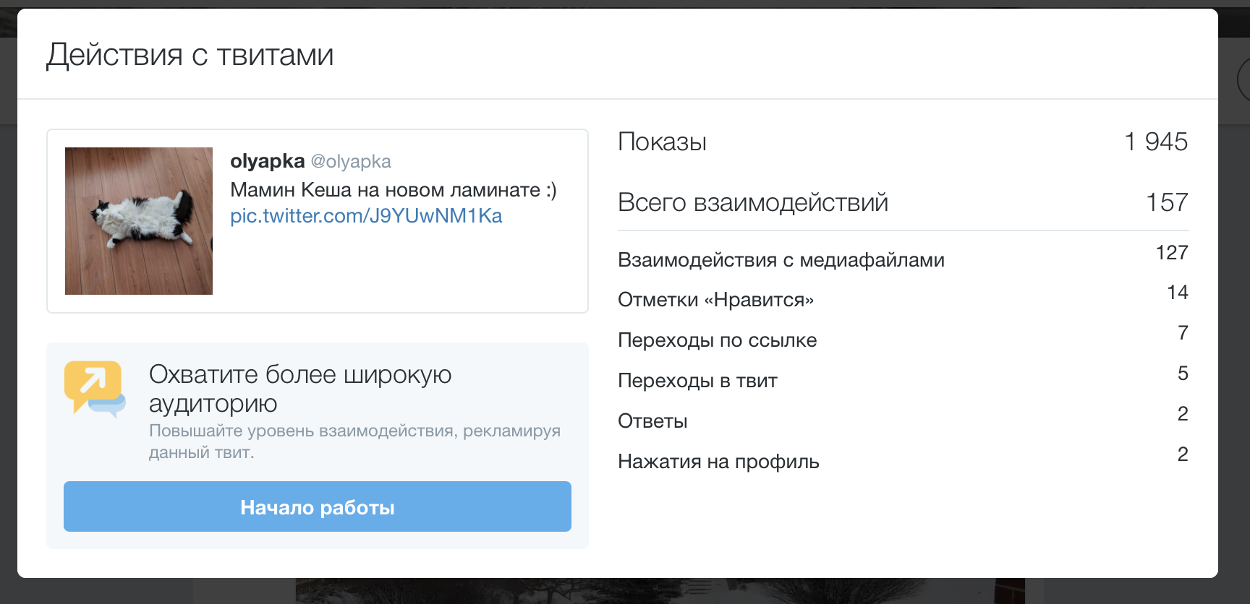
Task: Open the pic.twitter.com/J9YUwNM1Ka link
Action: click(366, 216)
